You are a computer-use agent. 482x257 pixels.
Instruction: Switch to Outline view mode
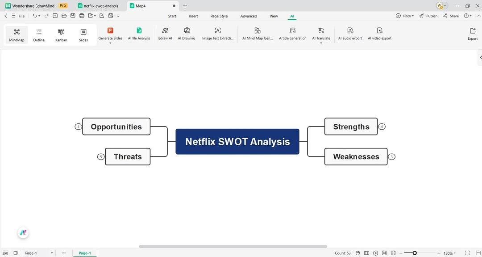39,35
